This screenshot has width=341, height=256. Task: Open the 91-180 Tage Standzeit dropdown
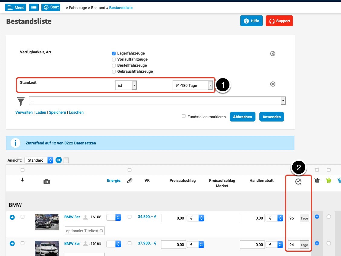(193, 85)
